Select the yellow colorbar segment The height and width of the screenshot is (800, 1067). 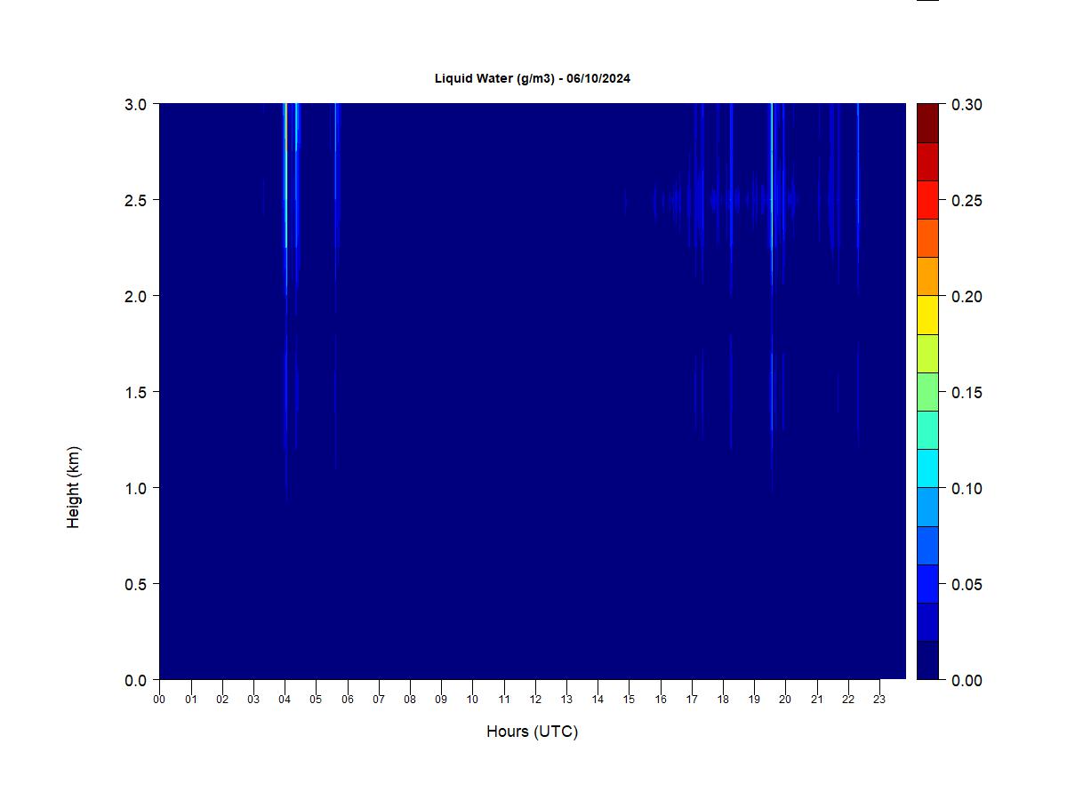pyautogui.click(x=927, y=315)
